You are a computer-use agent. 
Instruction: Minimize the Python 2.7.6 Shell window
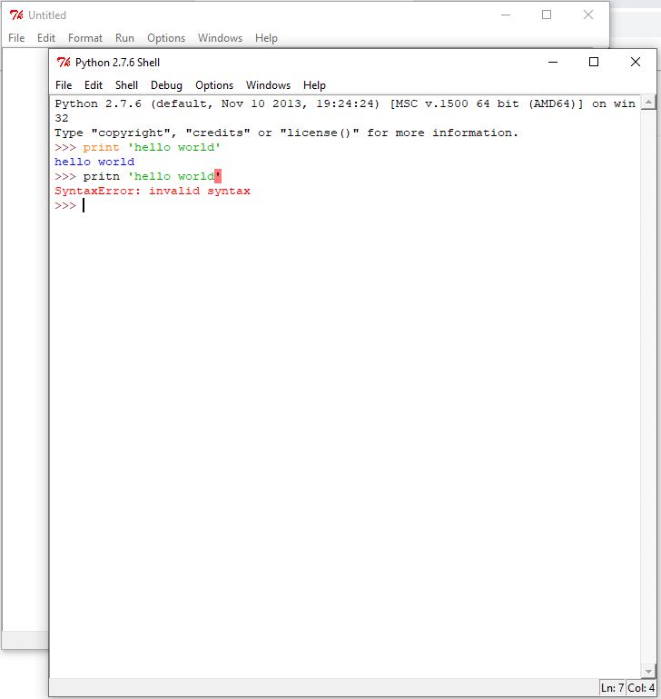(553, 62)
